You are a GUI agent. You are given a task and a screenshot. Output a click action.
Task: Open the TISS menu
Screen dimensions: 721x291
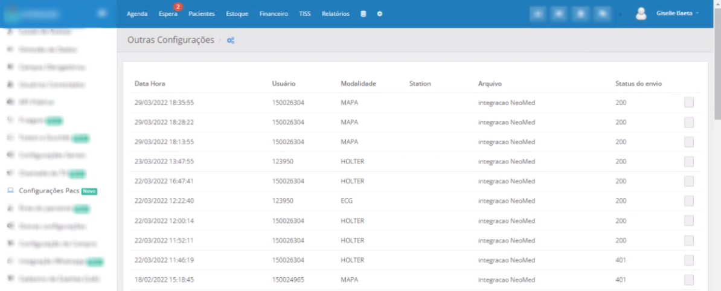[305, 14]
